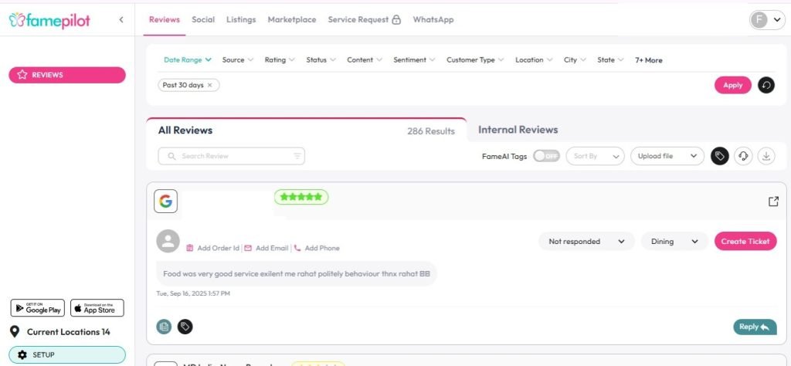
Task: Click the reviewer's grey avatar
Action: (168, 241)
